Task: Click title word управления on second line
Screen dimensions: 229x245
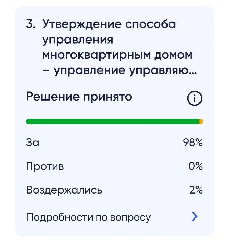Action: pos(78,40)
